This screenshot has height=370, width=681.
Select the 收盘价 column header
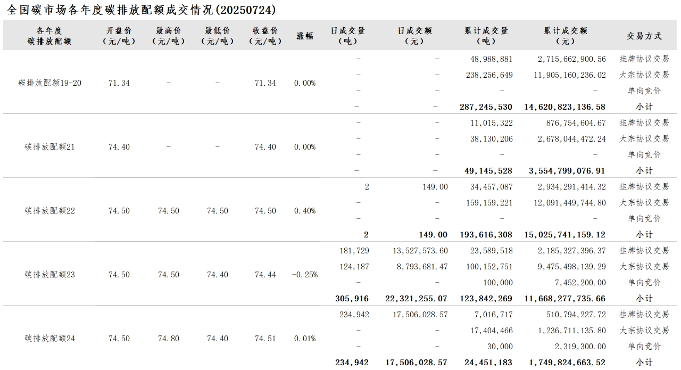coord(265,36)
